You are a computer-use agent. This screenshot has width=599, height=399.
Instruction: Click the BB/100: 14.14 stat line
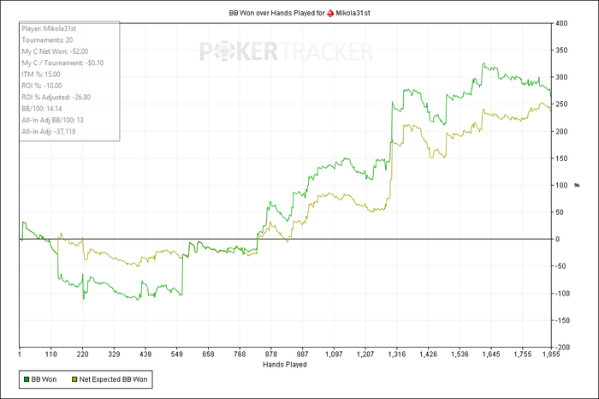pyautogui.click(x=42, y=109)
